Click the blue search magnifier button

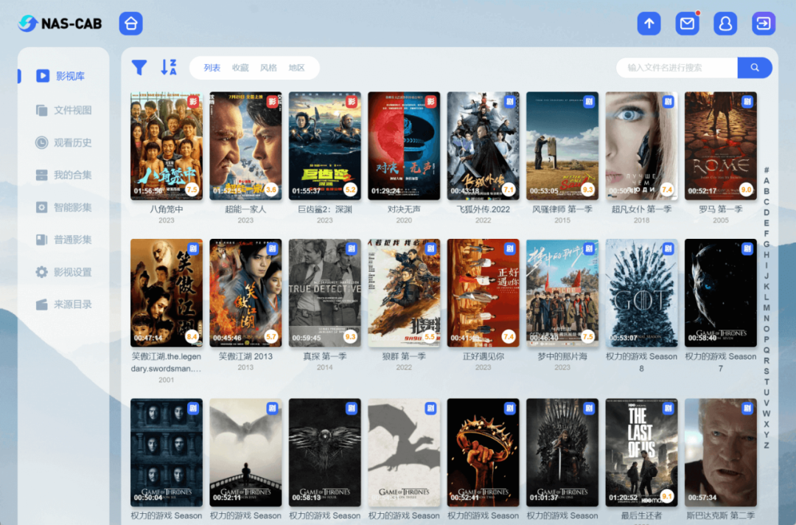point(755,68)
